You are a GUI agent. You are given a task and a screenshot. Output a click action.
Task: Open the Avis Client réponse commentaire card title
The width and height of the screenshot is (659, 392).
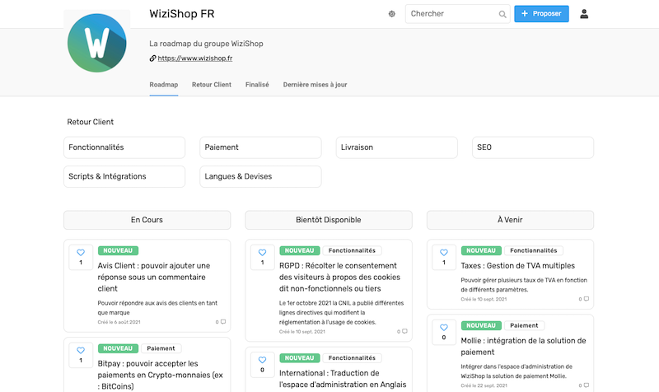154,278
